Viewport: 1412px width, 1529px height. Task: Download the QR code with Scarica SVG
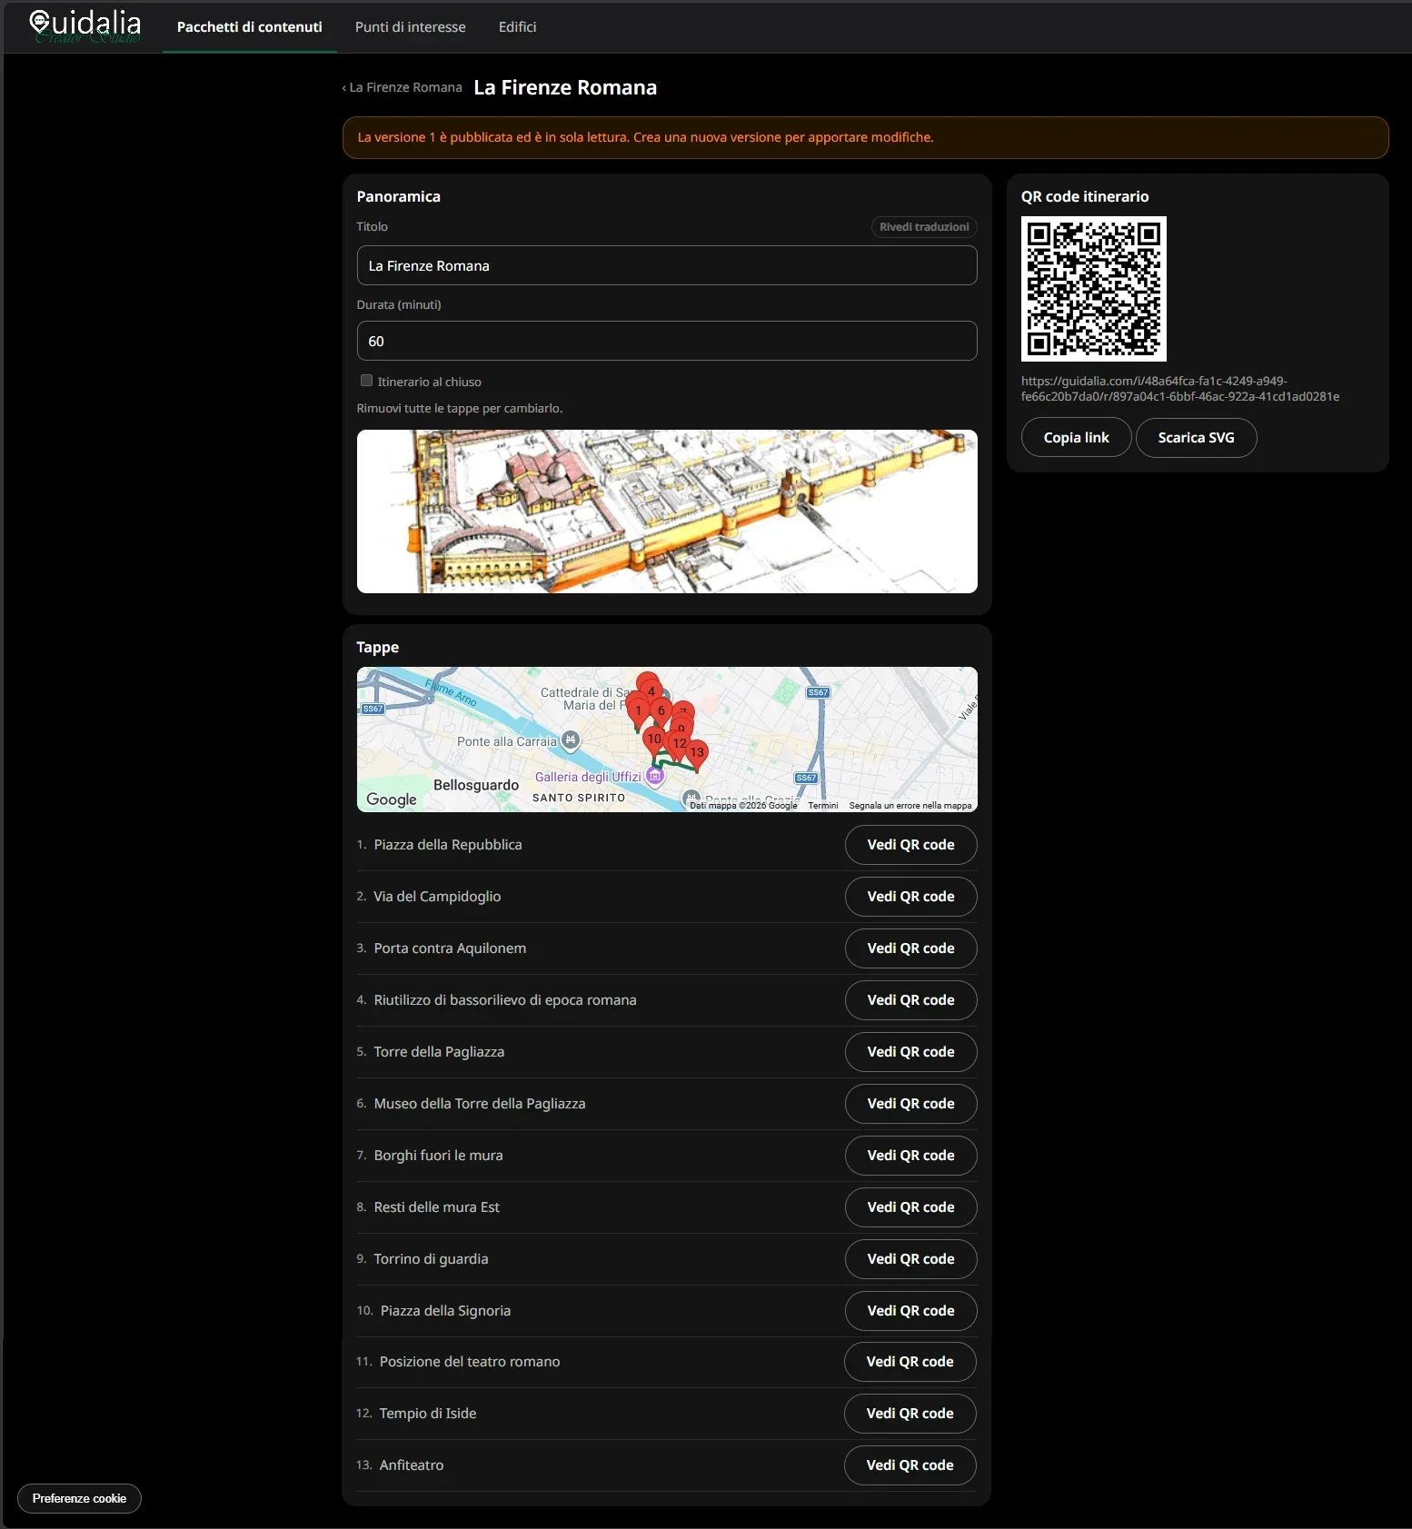tap(1197, 438)
